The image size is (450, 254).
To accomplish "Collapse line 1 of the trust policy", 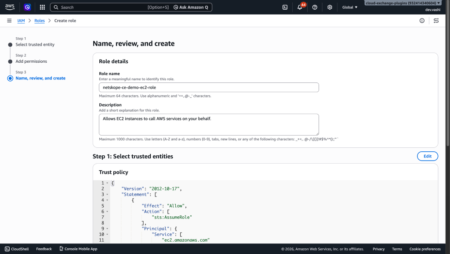I will pyautogui.click(x=107, y=183).
